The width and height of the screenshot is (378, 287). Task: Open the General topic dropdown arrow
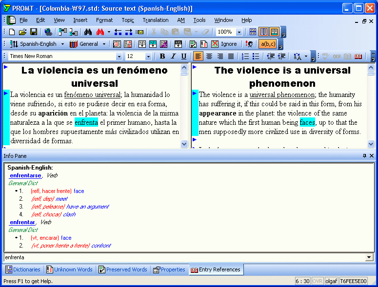(x=104, y=44)
